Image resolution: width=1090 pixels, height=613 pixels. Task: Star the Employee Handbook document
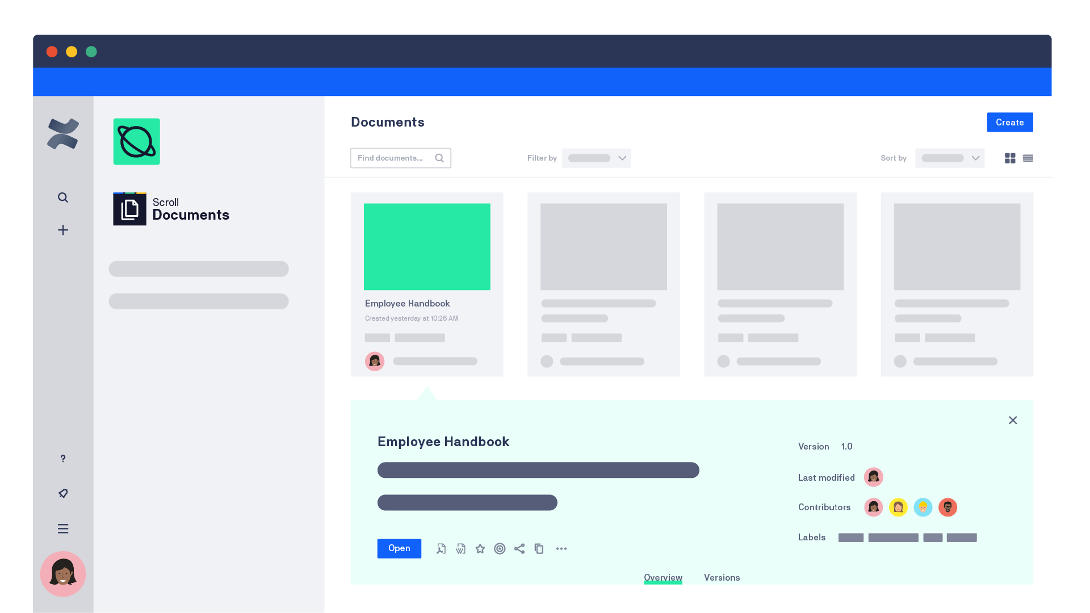pyautogui.click(x=480, y=549)
